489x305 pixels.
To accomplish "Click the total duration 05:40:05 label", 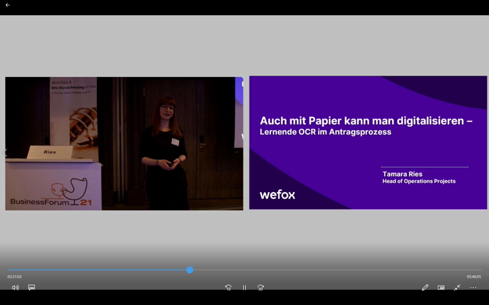I will 474,277.
